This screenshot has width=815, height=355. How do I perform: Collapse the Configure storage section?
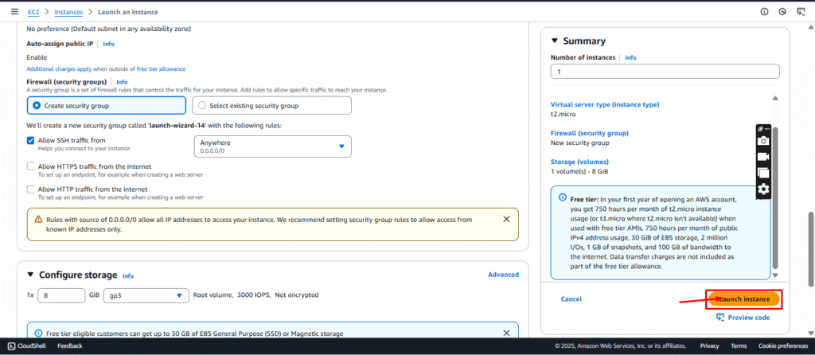30,275
